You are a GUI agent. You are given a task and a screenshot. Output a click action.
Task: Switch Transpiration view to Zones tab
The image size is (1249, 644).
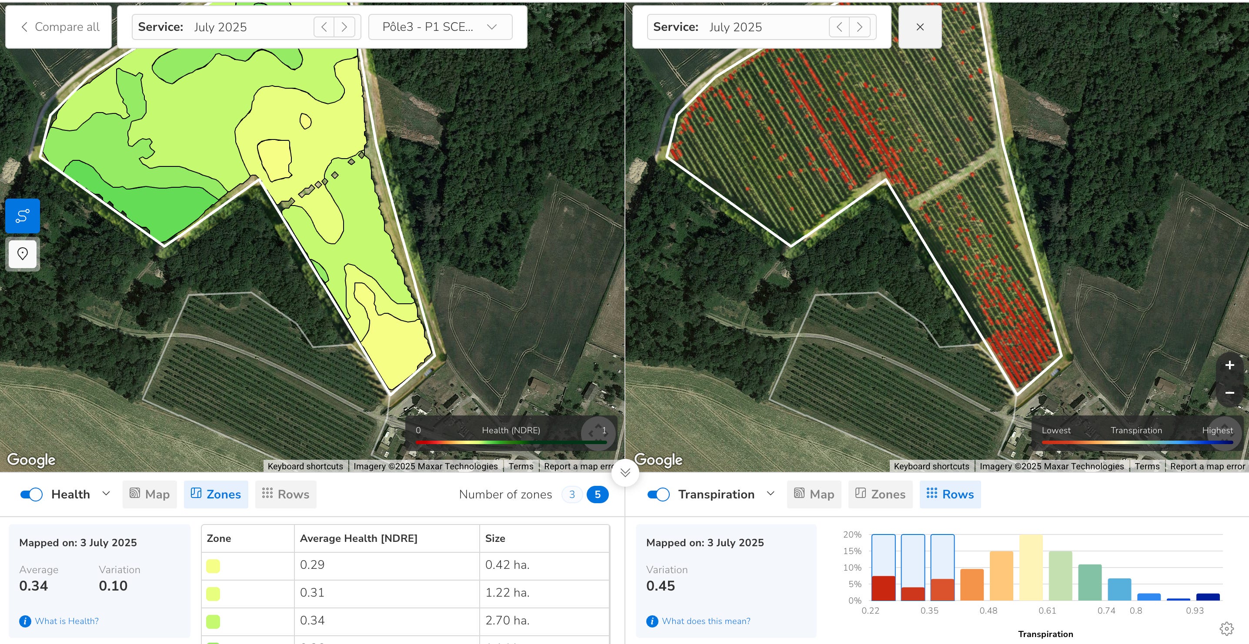tap(880, 494)
